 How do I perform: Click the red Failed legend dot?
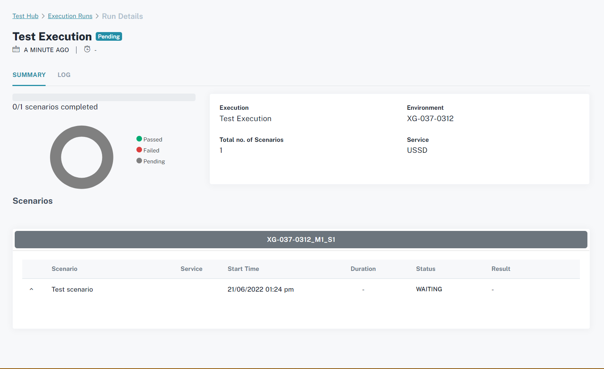139,150
